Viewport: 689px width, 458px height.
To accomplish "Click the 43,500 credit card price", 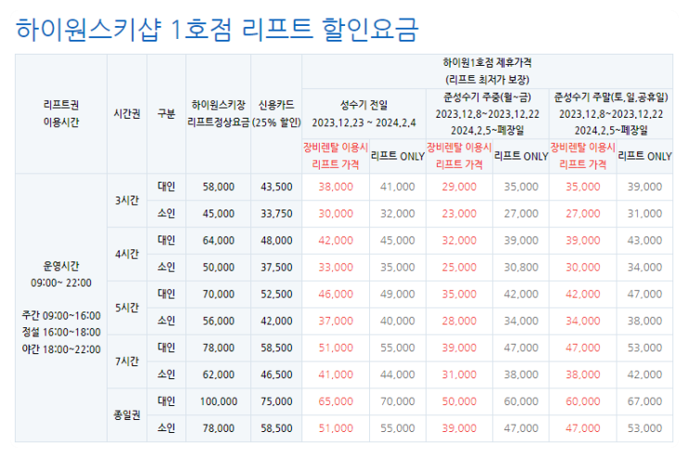I will point(276,187).
